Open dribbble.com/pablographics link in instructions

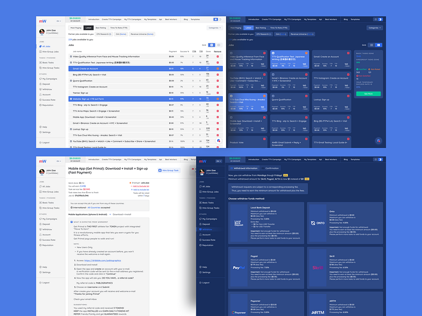click(x=103, y=261)
